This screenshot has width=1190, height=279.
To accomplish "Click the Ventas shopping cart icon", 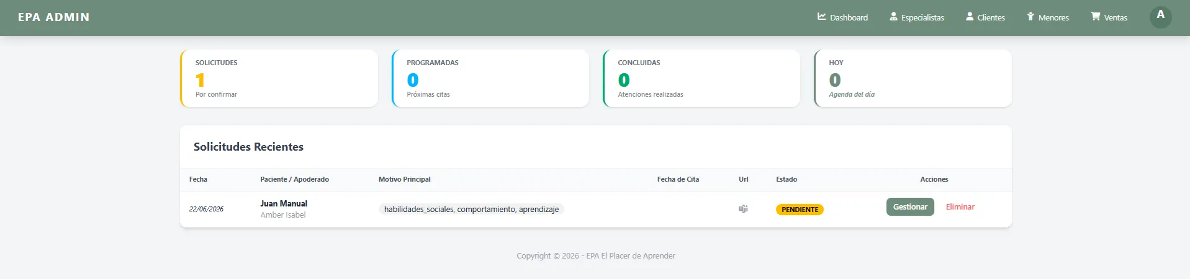I will (1096, 17).
